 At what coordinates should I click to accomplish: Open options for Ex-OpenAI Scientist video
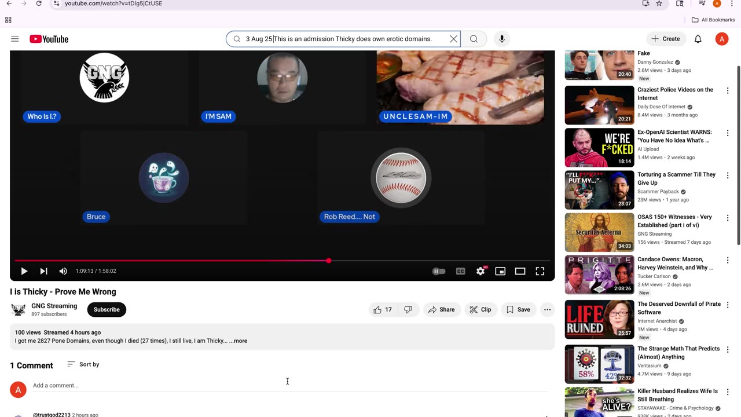(728, 133)
